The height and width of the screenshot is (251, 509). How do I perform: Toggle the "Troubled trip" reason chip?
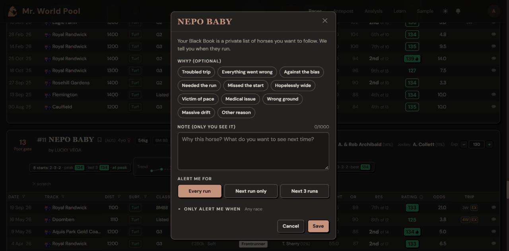click(x=196, y=72)
